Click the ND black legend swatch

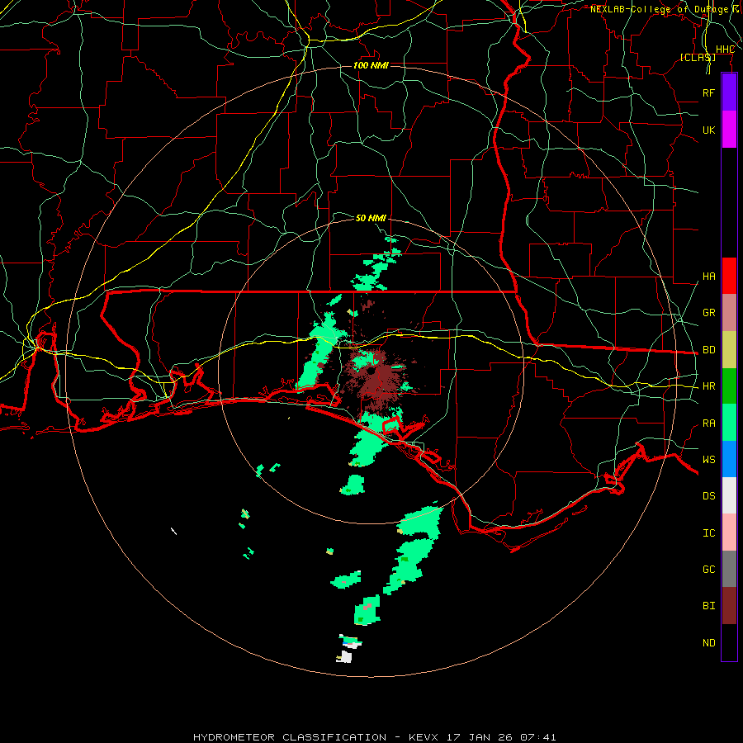coord(729,642)
